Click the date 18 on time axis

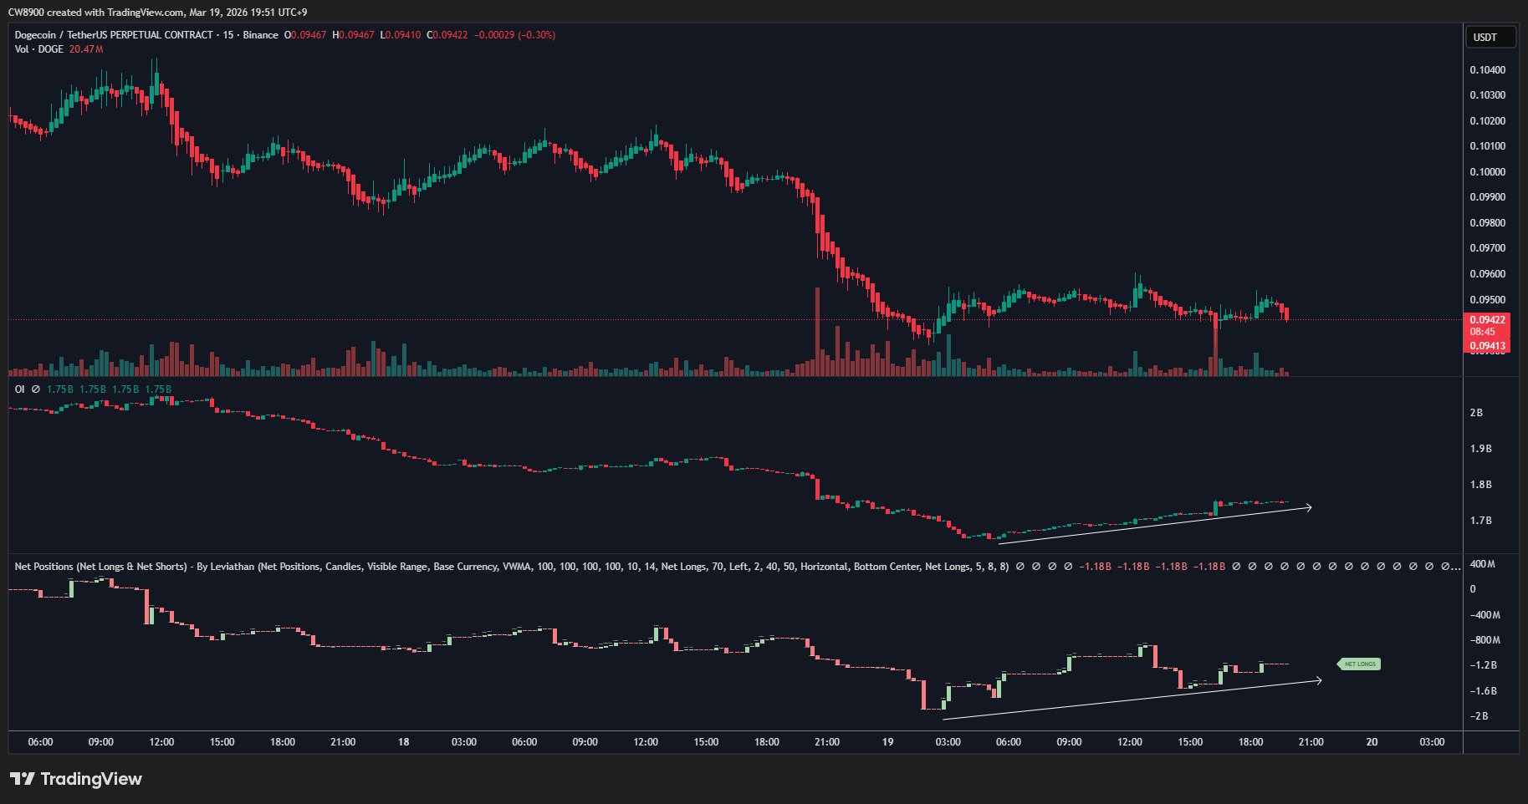coord(403,742)
